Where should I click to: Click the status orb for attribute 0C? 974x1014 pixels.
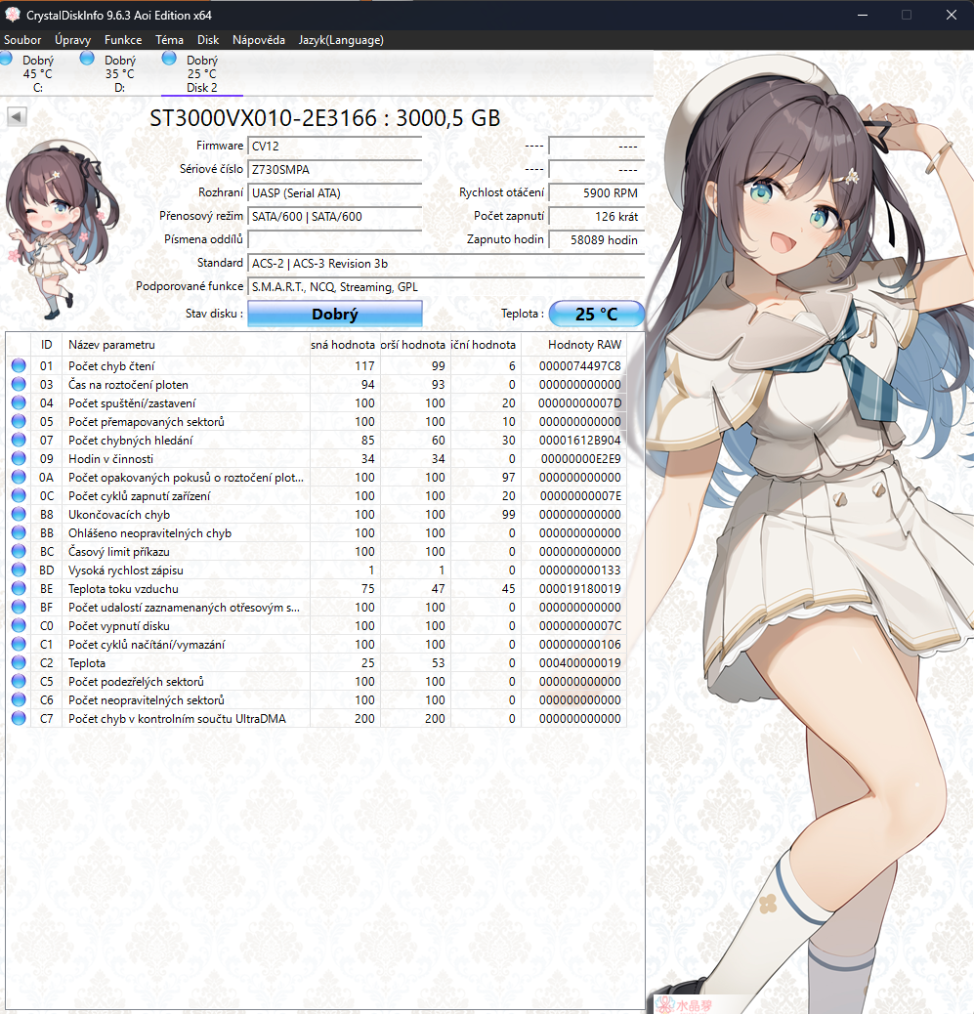pyautogui.click(x=19, y=495)
